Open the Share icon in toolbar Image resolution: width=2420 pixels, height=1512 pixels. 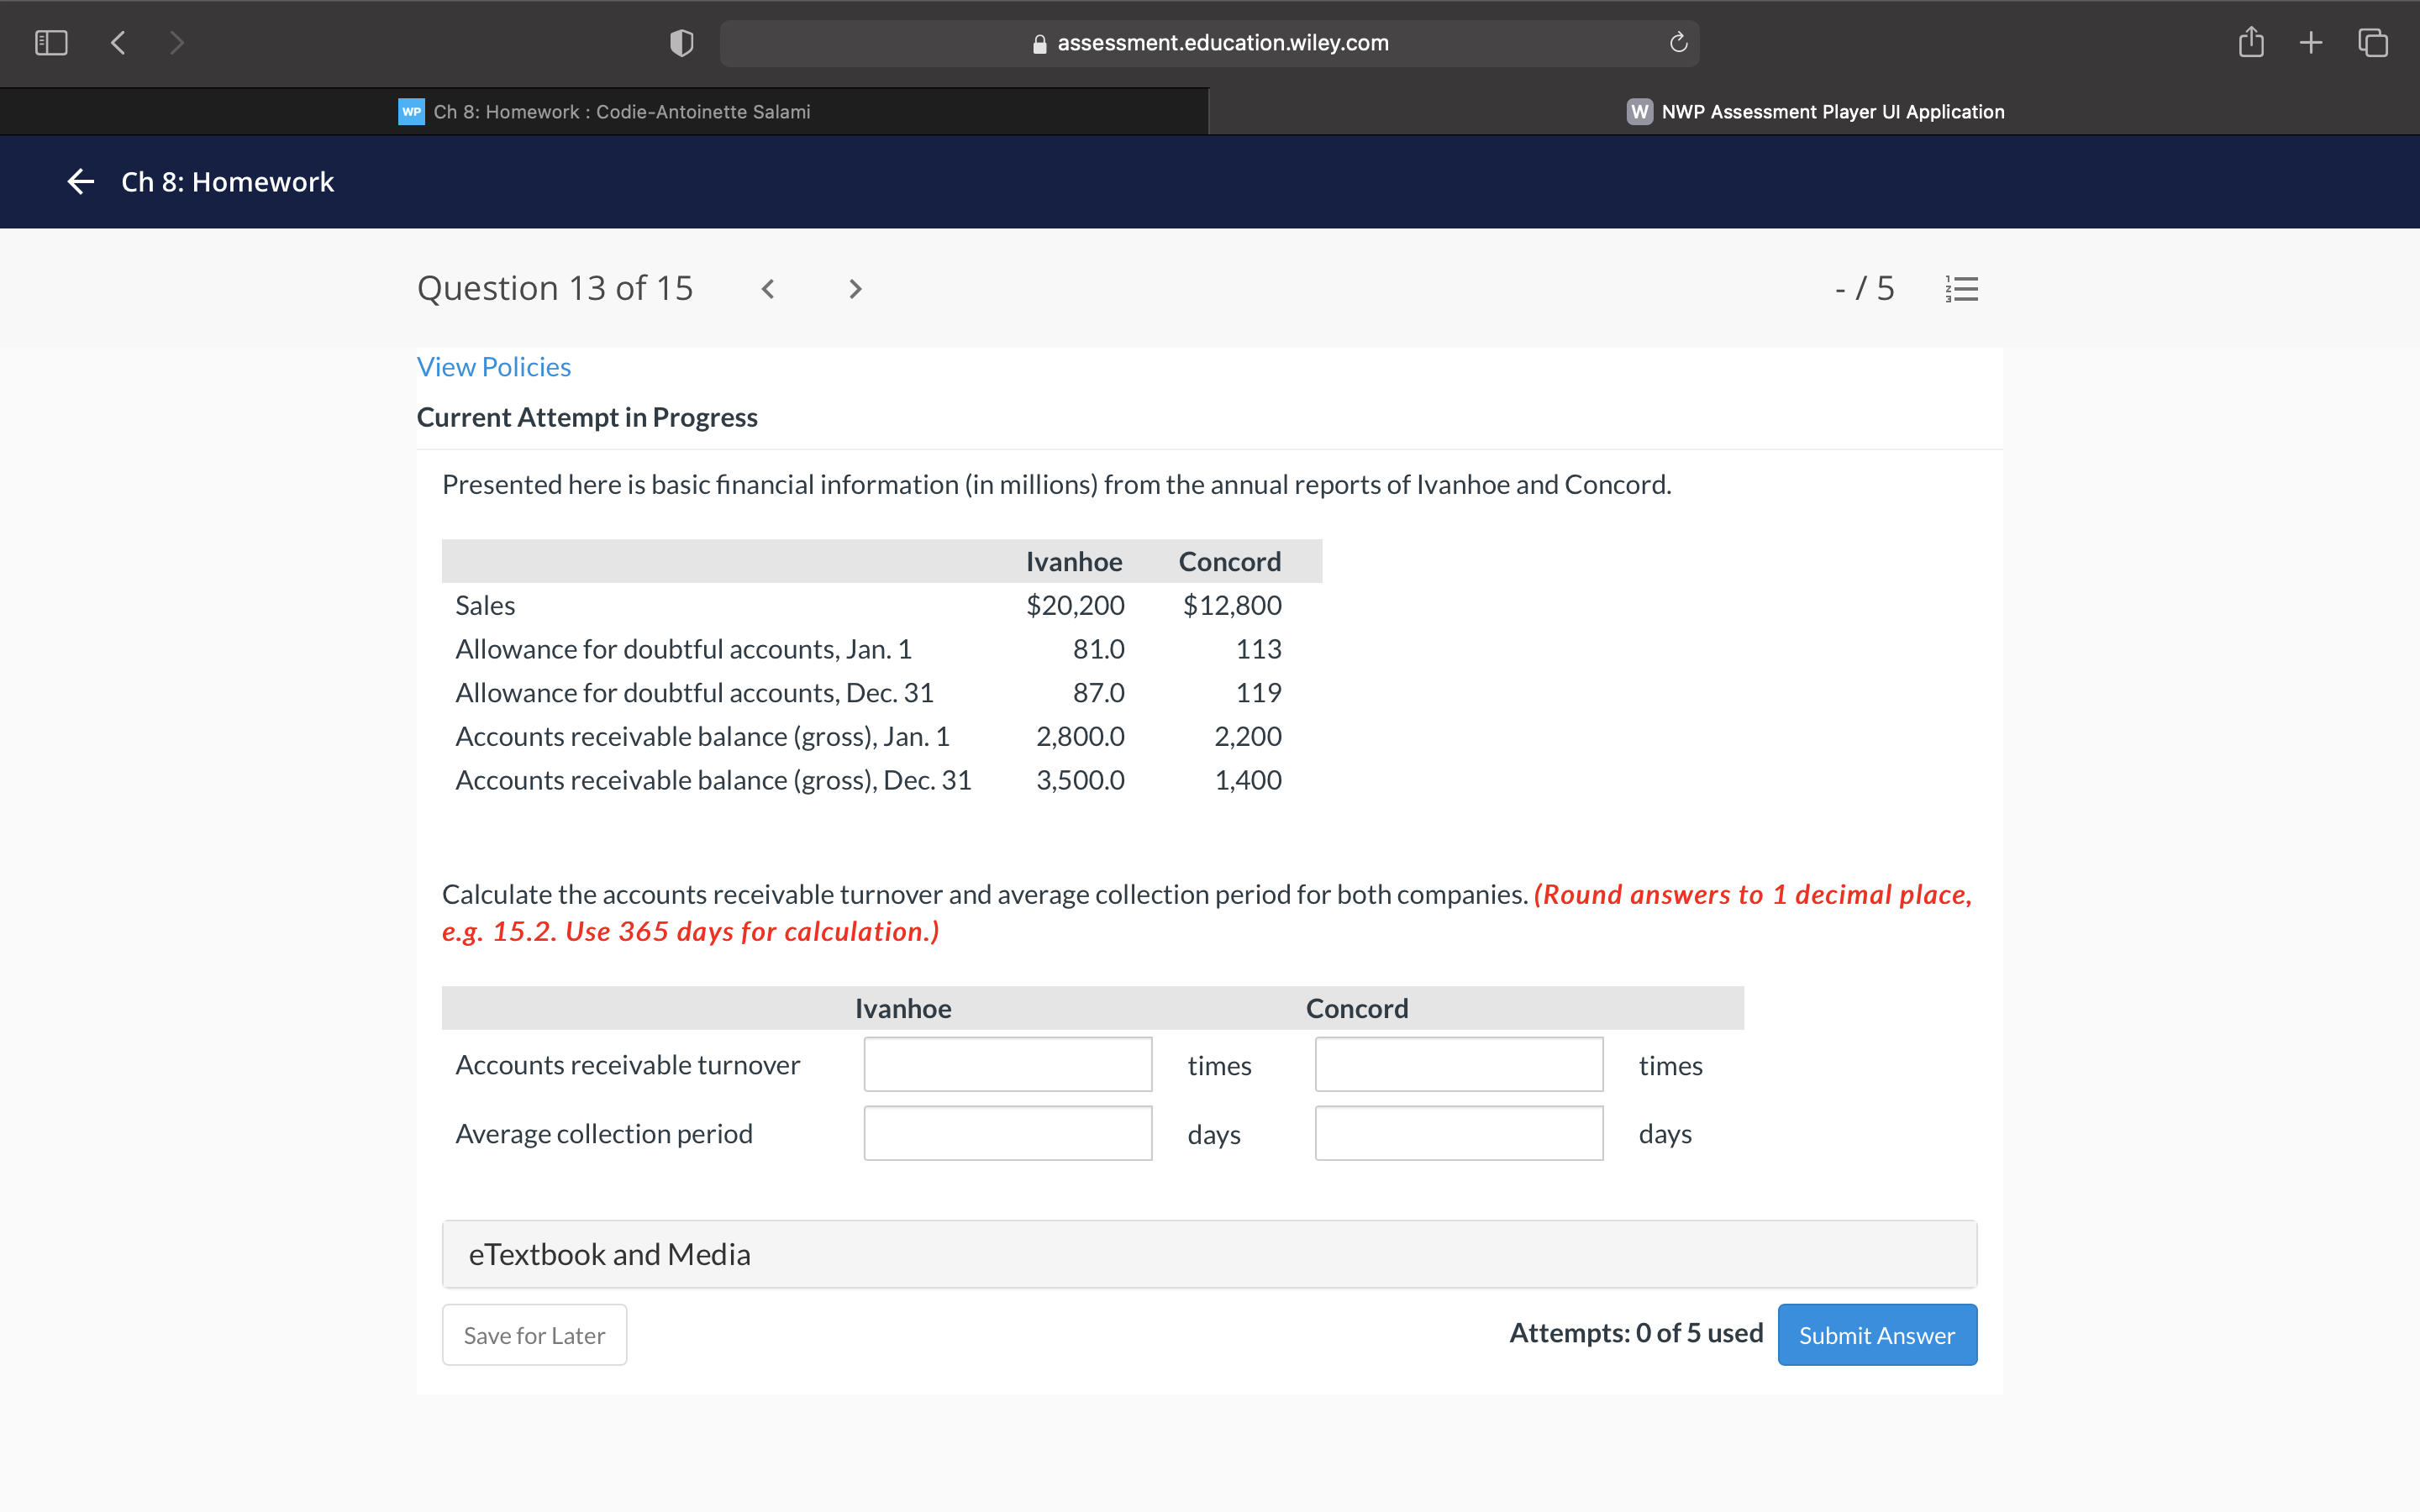(2250, 42)
